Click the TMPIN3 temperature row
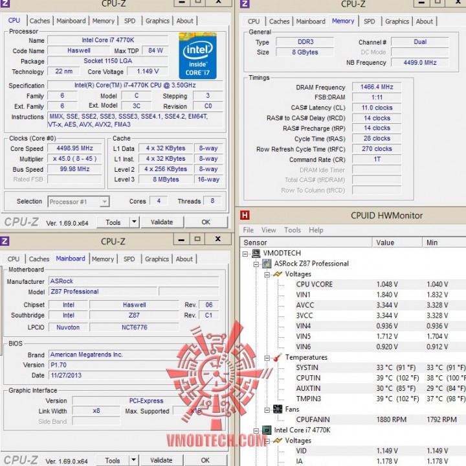The width and height of the screenshot is (466, 466). 381,399
